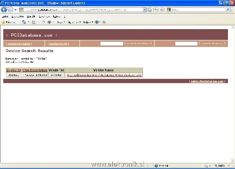Open the vendors by id link
235x169 pixels.
58,44
